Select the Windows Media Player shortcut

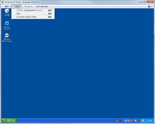7,37
